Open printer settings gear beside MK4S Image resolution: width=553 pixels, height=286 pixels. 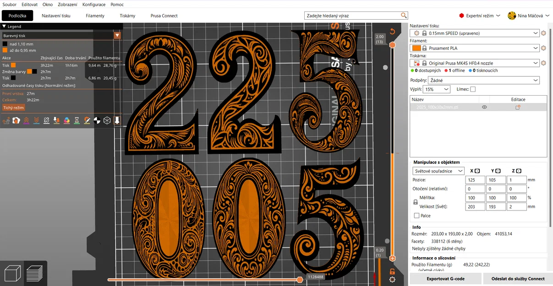(544, 63)
